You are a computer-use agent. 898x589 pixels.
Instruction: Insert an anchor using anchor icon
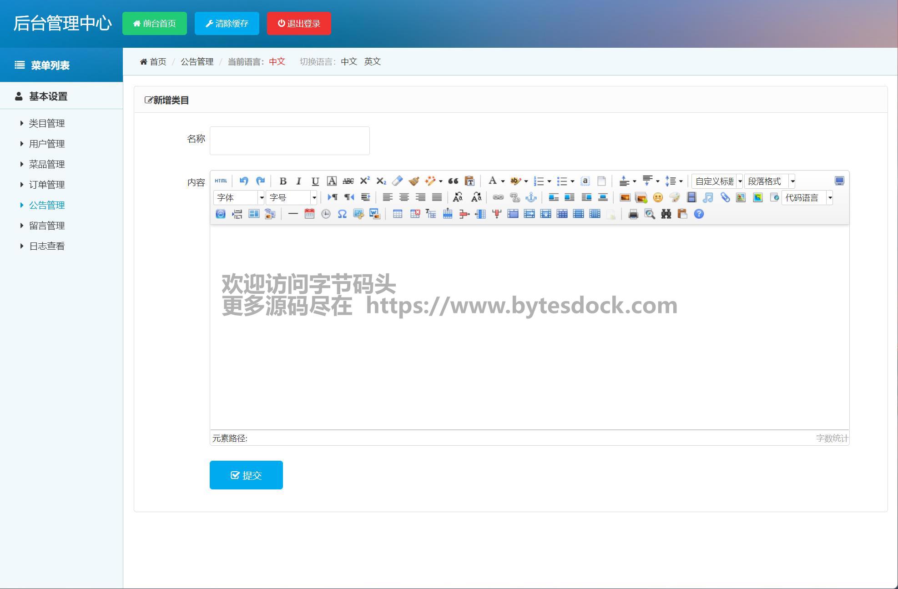[531, 197]
